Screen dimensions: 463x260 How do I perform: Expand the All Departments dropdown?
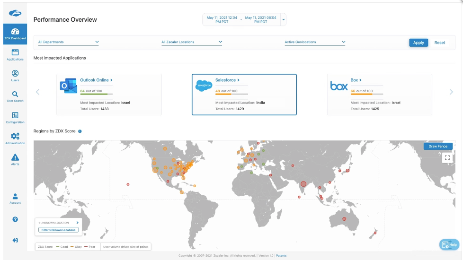click(x=68, y=42)
